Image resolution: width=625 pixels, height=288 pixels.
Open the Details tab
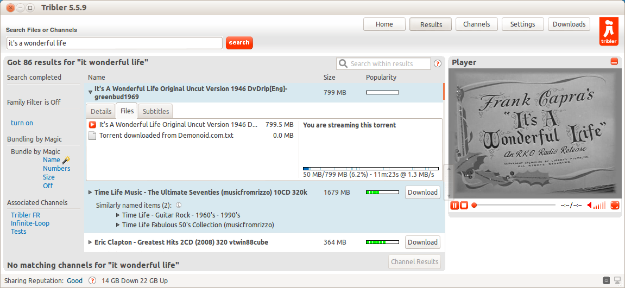tap(101, 112)
